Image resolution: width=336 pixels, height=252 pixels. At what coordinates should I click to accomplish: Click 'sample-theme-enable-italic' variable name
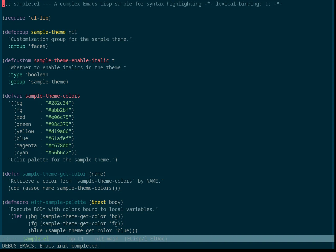[71, 60]
